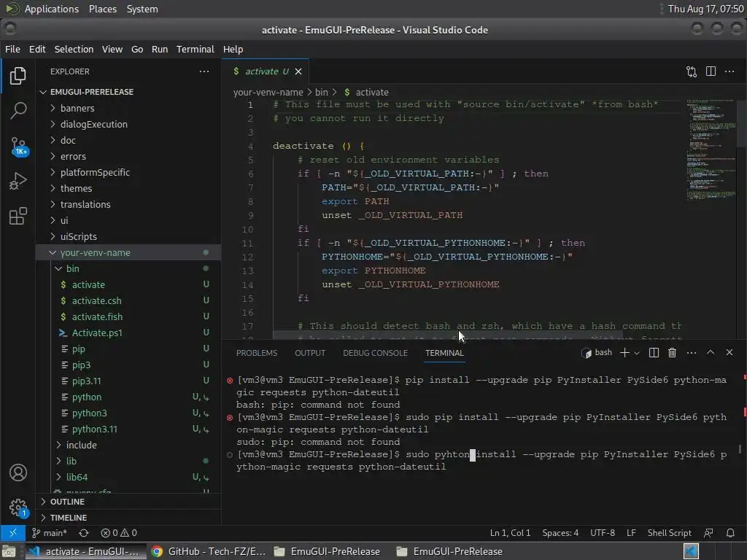Screen dimensions: 747x560
Task: Open the Accounts menu icon
Action: (x=18, y=472)
